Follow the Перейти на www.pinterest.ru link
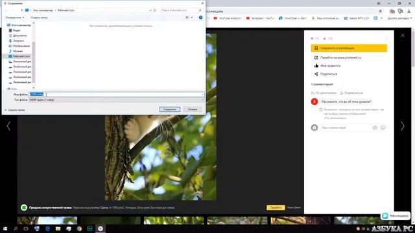Screen dimensions: 415x233 [337, 58]
